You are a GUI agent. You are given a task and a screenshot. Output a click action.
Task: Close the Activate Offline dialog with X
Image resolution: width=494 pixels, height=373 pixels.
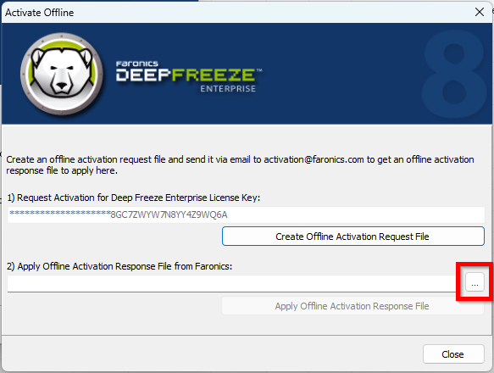tap(480, 13)
